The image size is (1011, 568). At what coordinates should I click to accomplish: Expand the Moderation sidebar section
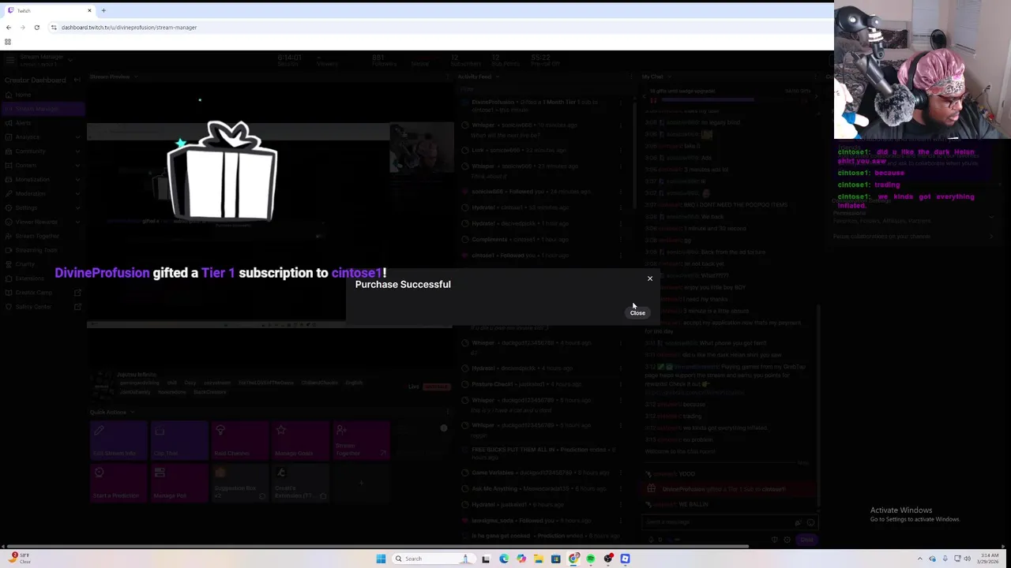43,194
